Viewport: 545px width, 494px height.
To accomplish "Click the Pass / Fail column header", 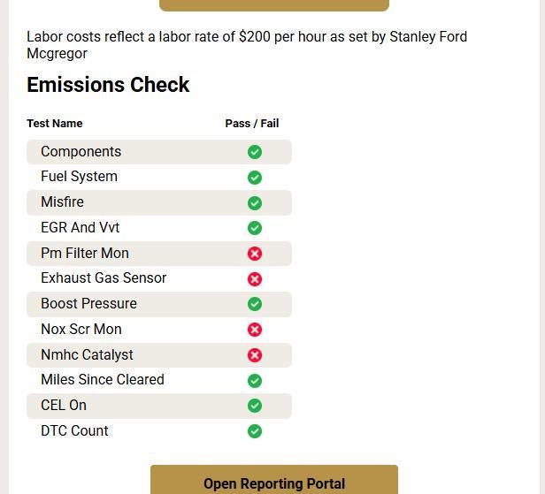I will [x=252, y=123].
